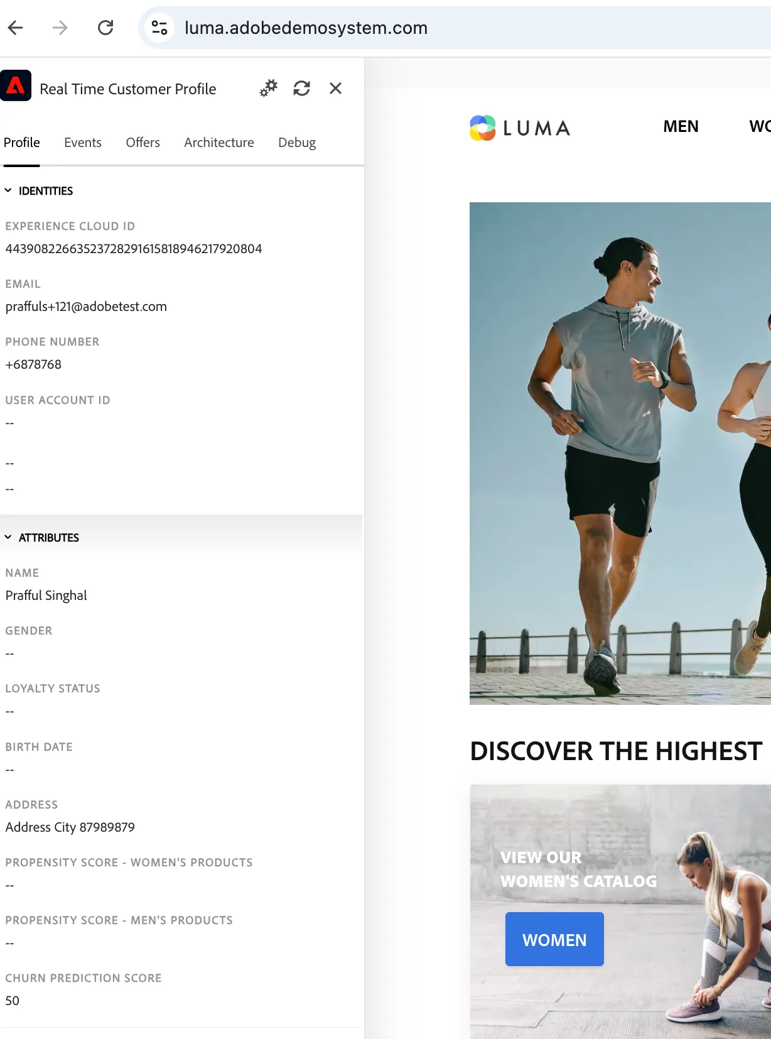Click the Propensity Score - Women's Products label
The image size is (771, 1039).
(129, 862)
